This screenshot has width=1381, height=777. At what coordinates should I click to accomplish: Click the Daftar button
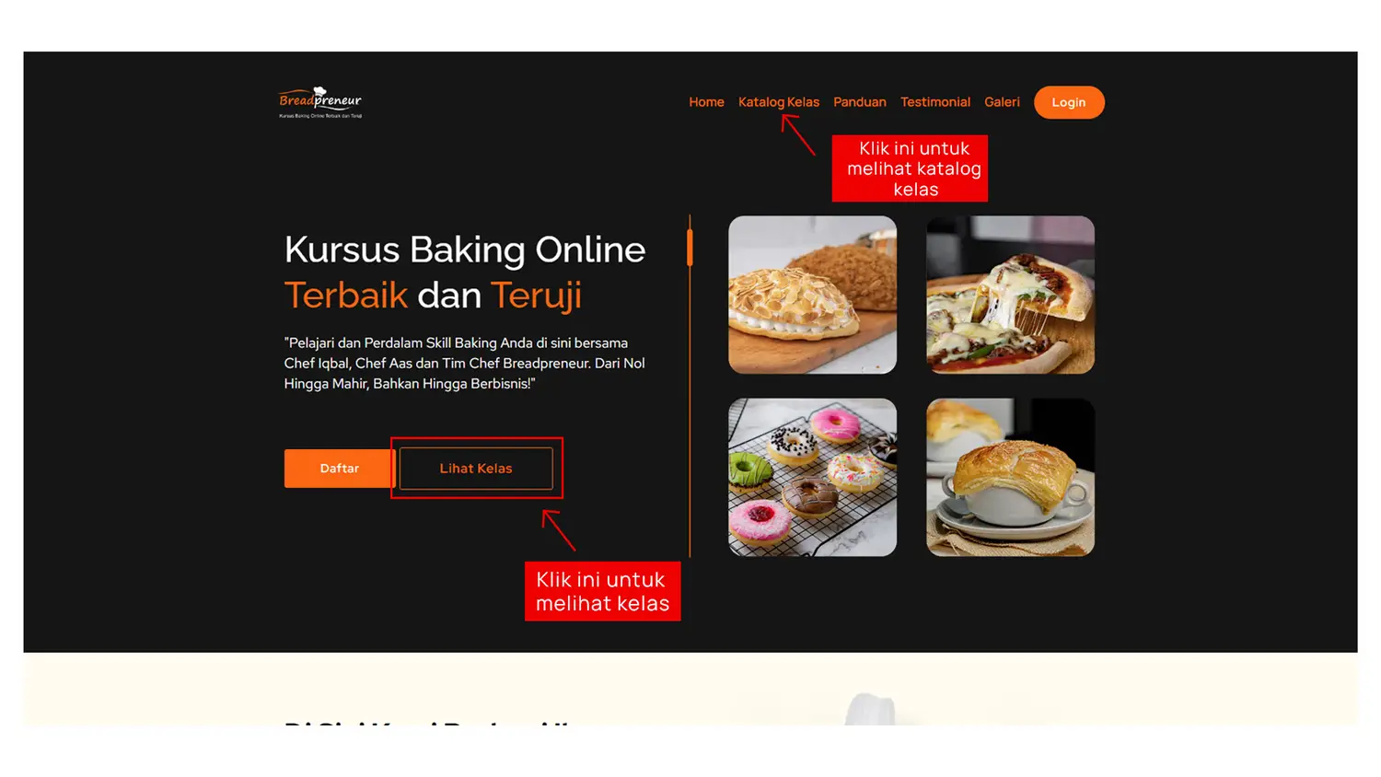[339, 469]
